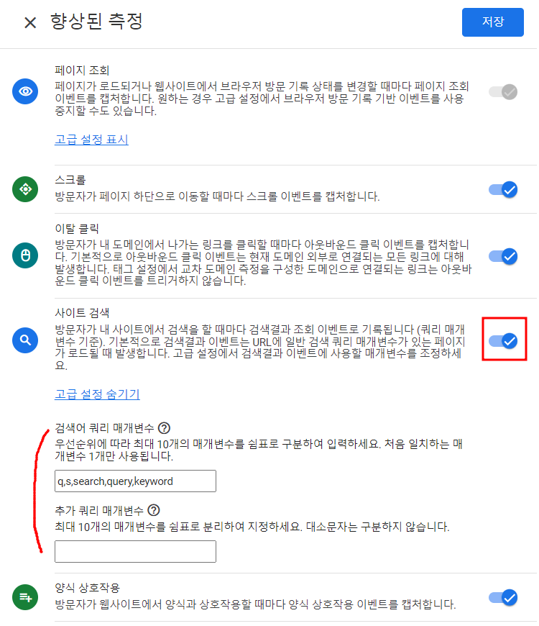Click the 사이트 검색 heading text
The height and width of the screenshot is (626, 539).
coord(82,312)
